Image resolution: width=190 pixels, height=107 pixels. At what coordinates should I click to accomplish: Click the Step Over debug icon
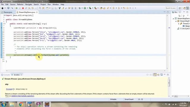32,8
